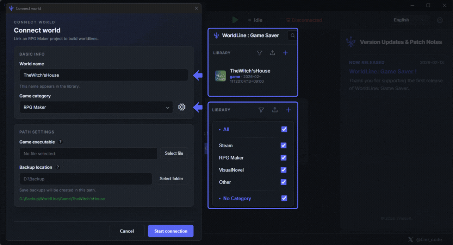Click the Select folder button

pos(172,179)
